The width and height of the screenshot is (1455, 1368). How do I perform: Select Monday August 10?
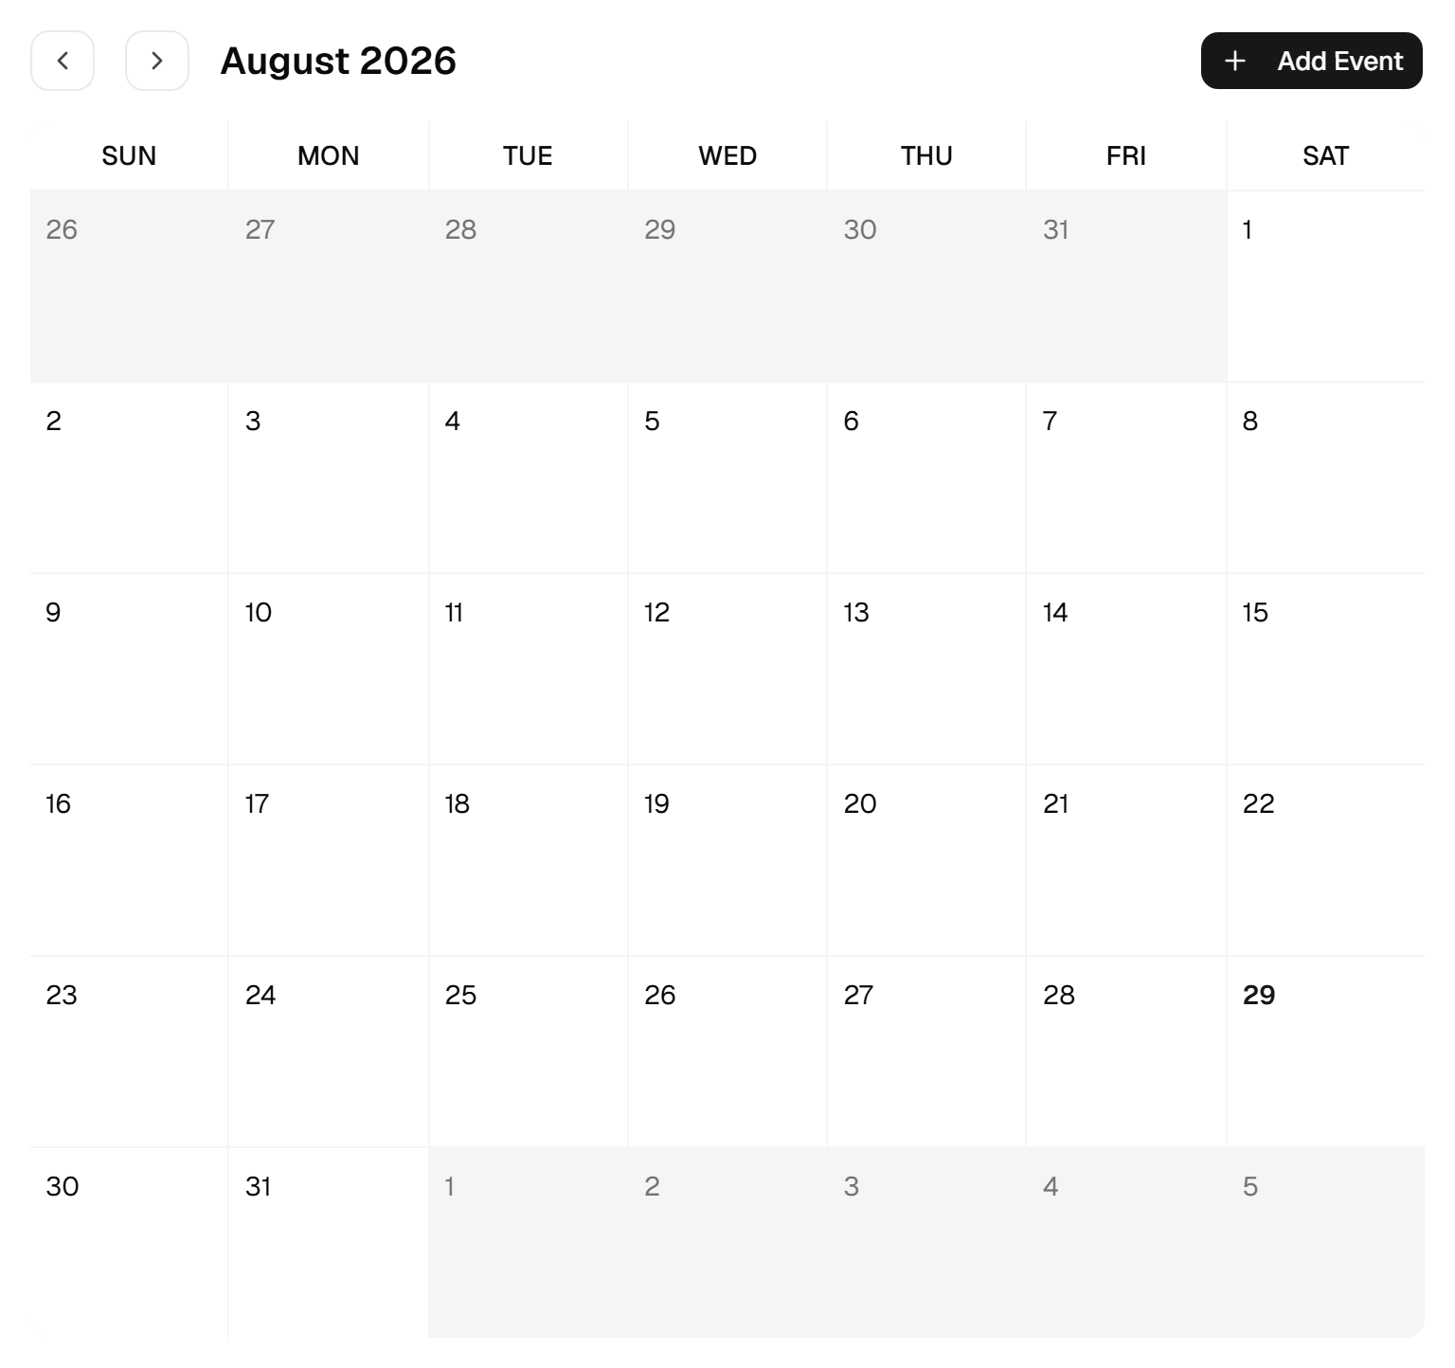(x=329, y=669)
